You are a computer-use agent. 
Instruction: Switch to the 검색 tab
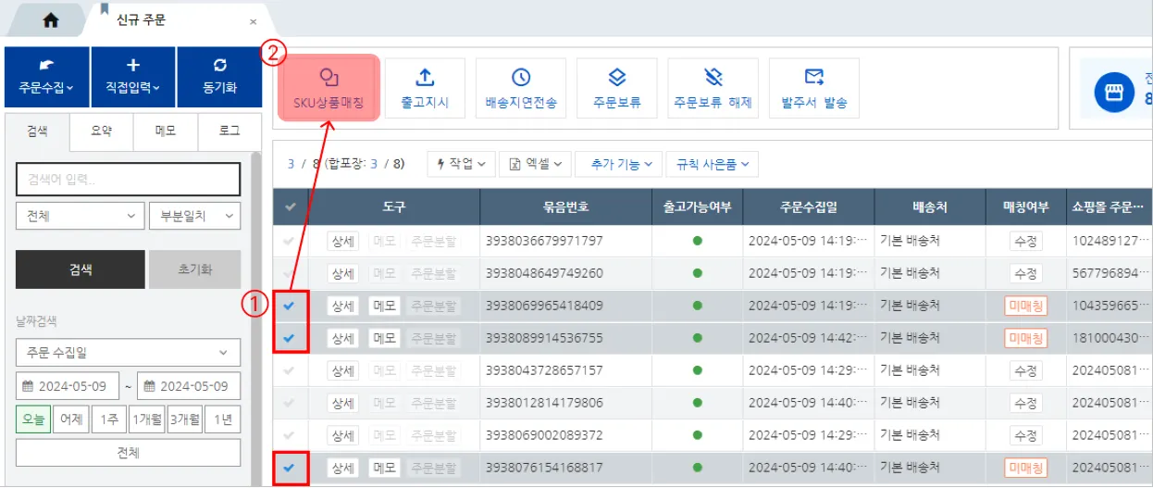click(37, 131)
